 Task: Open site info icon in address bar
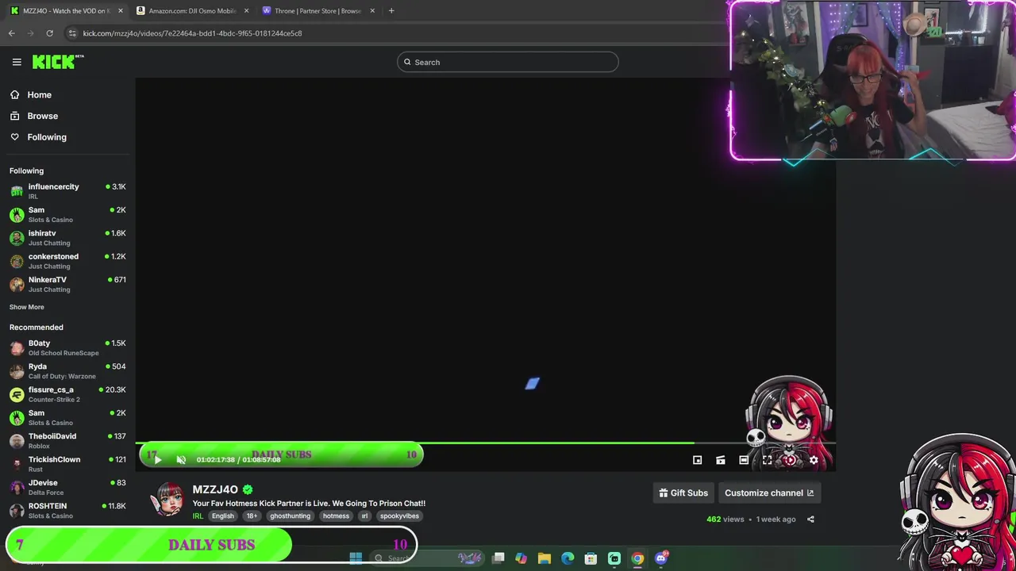click(x=72, y=33)
